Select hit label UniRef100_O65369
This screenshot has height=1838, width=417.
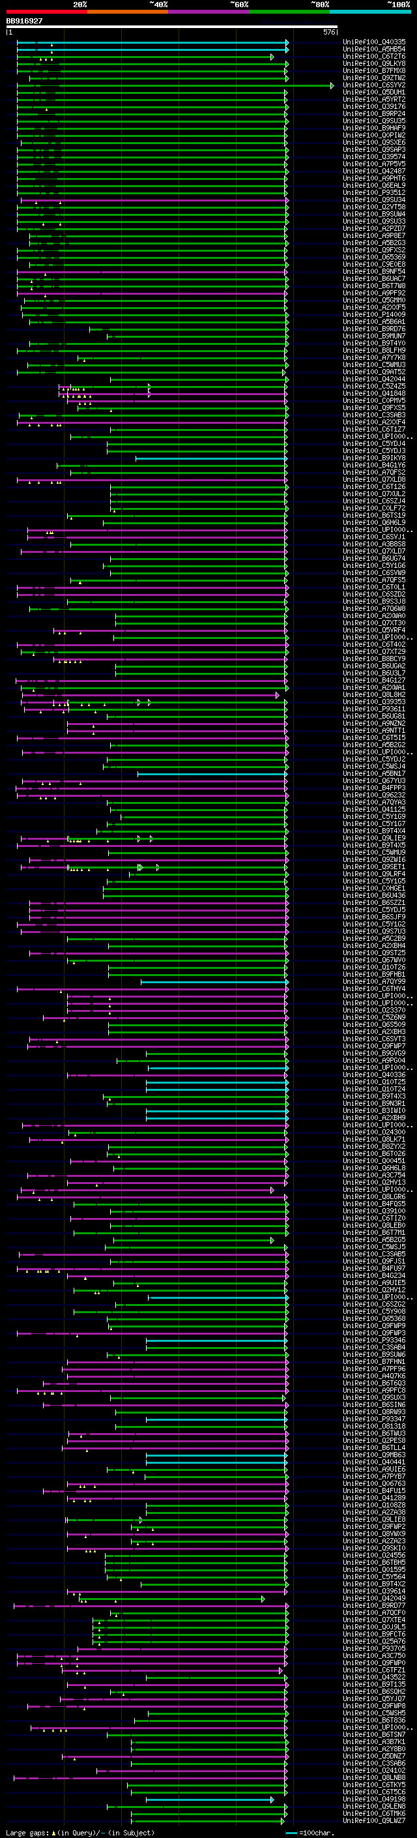click(374, 257)
